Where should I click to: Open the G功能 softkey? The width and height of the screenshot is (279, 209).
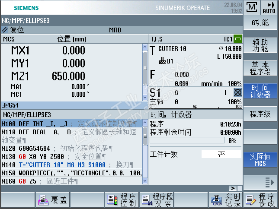[260, 22]
